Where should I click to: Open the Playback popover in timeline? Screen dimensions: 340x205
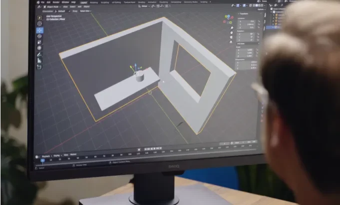click(x=46, y=156)
